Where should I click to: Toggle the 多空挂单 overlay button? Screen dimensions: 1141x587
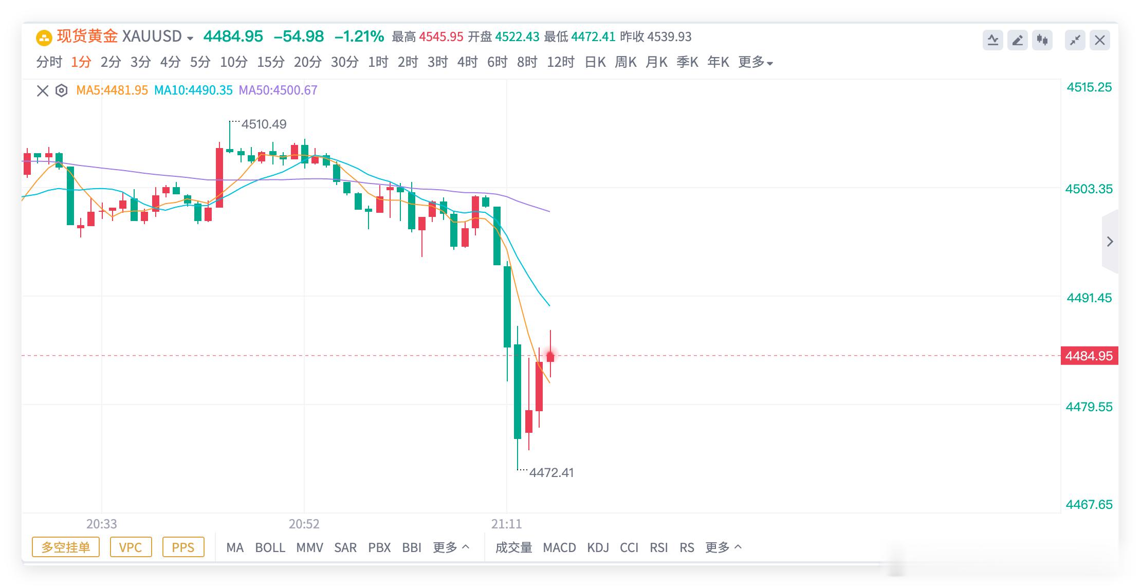66,547
